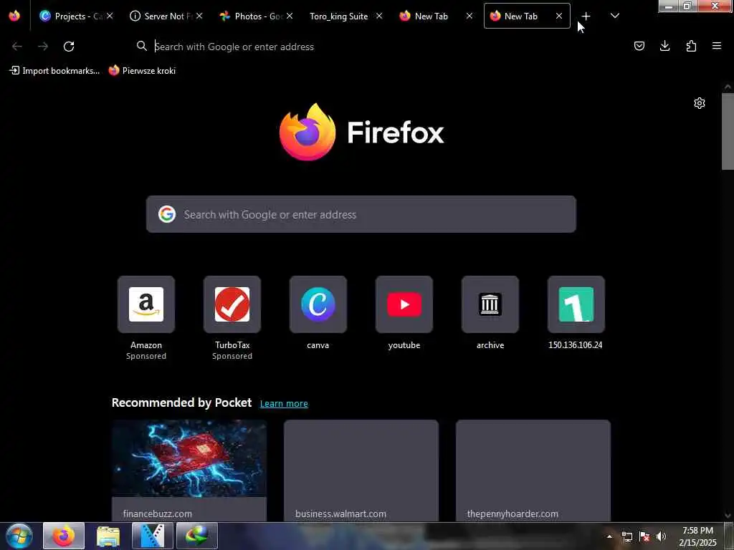The image size is (734, 550).
Task: Switch to the Photos - Google tab
Action: click(255, 16)
